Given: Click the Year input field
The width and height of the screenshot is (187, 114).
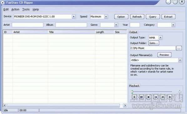Looking at the screenshot, I should pos(135,25).
